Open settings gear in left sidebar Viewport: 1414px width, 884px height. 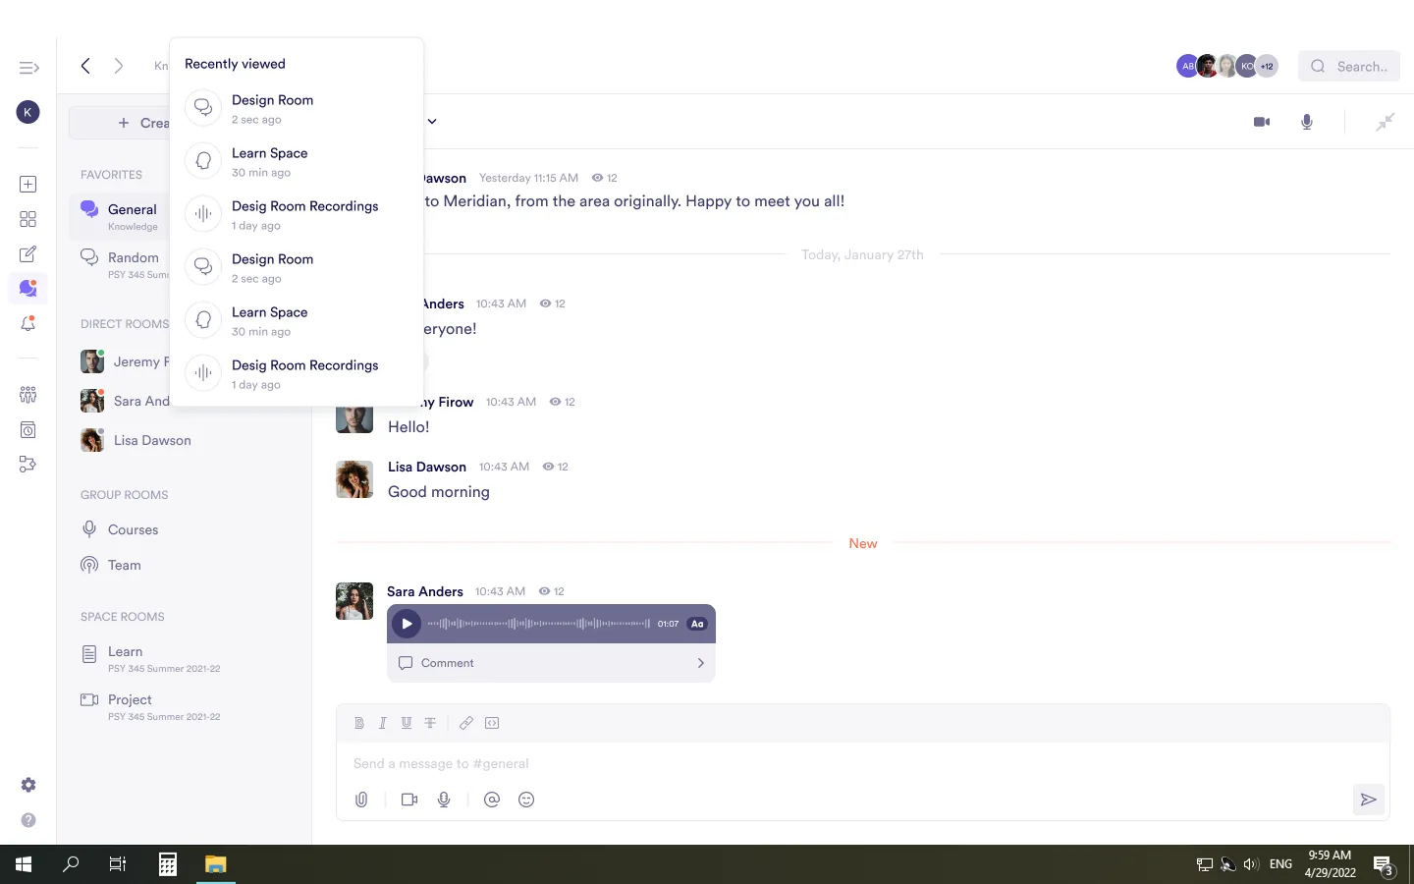tap(28, 785)
